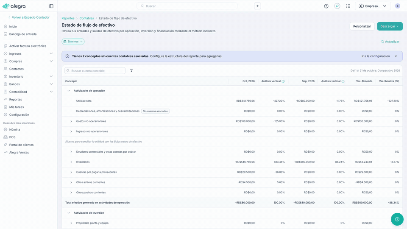Open the Descargar dropdown button
The image size is (407, 229).
coord(390,26)
